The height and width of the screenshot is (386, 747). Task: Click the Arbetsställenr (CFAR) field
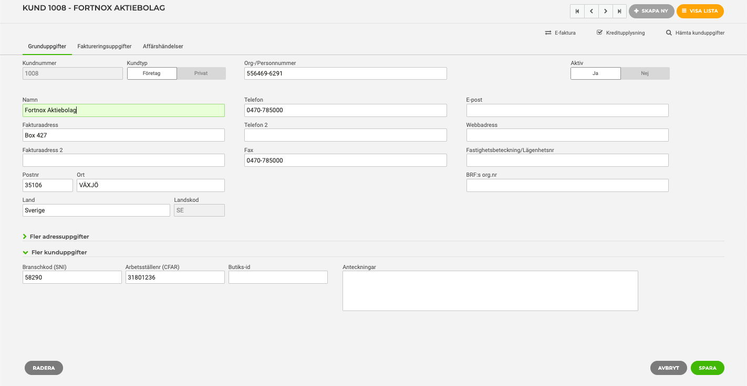tap(175, 277)
